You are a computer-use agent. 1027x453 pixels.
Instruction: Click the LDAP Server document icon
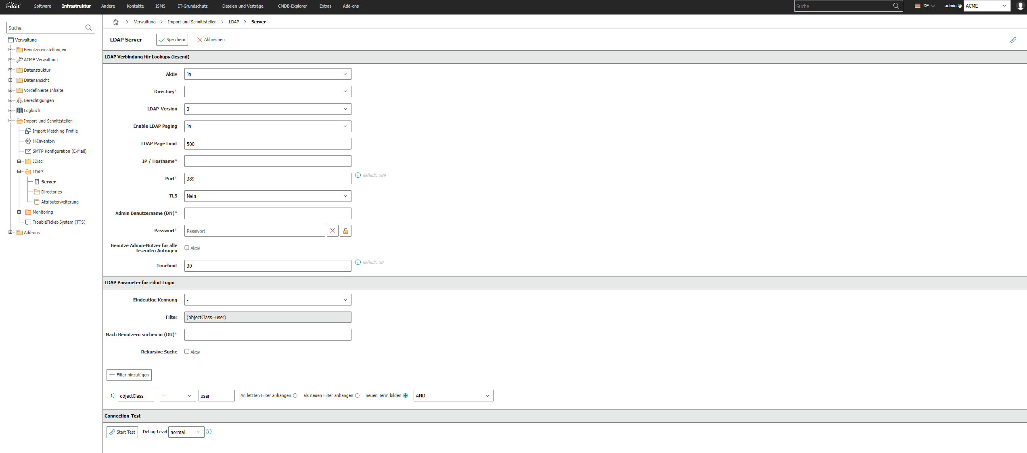click(37, 182)
